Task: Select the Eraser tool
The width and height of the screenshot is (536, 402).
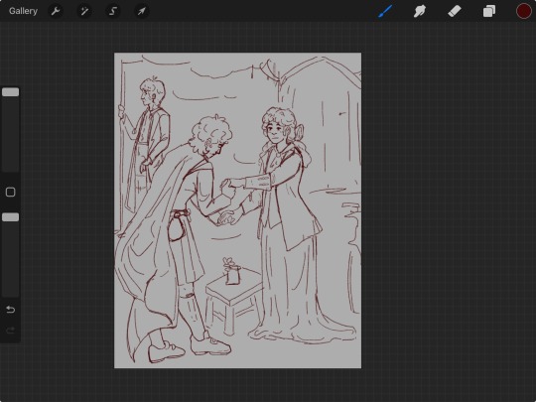Action: pyautogui.click(x=455, y=11)
